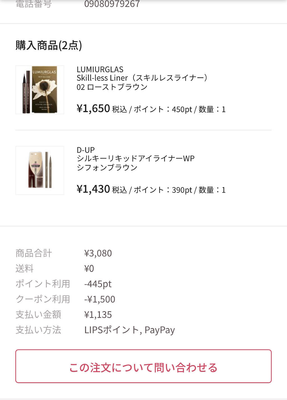Click the 450pt points text for LUMIURGLAS item

pyautogui.click(x=182, y=109)
